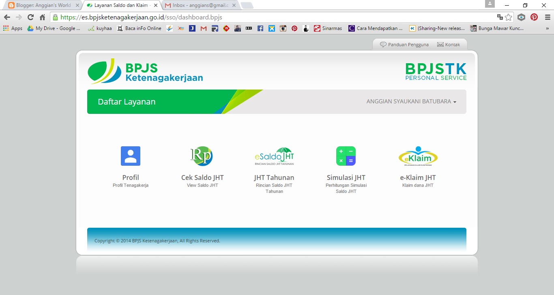Viewport: 554px width, 295px height.
Task: Click the 'Profil Tenagakerja' subtitle
Action: coord(131,186)
